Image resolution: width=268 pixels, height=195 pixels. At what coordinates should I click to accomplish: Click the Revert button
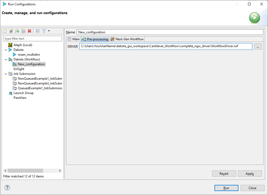[224, 173]
